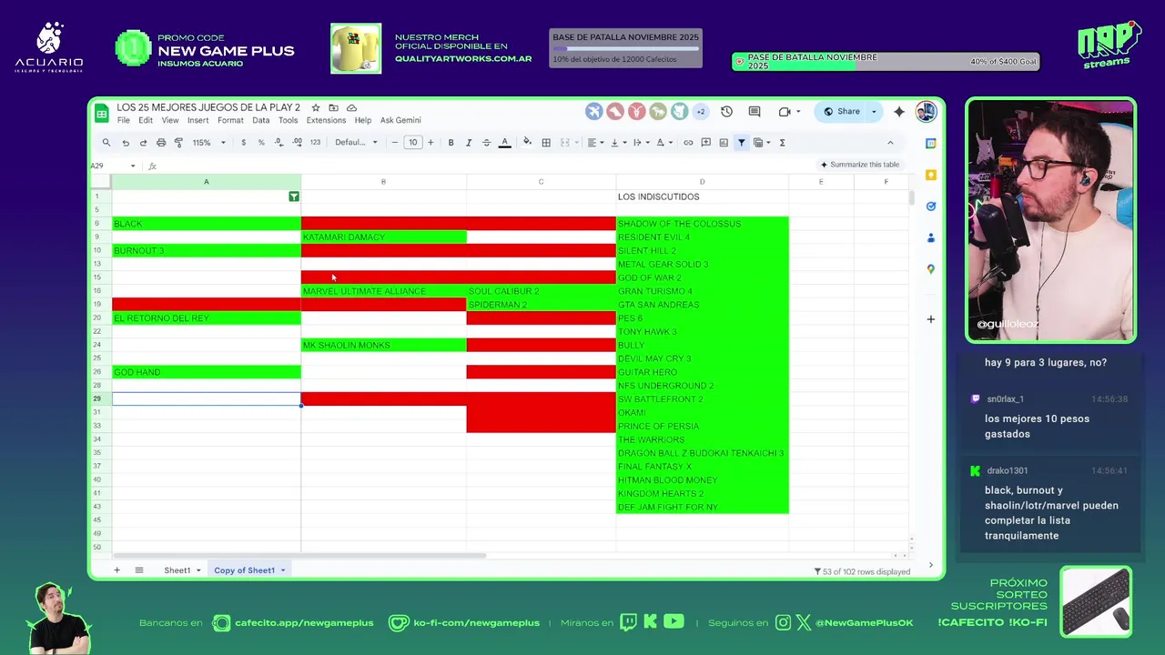The width and height of the screenshot is (1165, 655).
Task: Redo the last undone action
Action: (143, 143)
